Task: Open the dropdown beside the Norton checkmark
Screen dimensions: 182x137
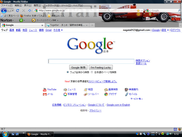Action: [24, 20]
